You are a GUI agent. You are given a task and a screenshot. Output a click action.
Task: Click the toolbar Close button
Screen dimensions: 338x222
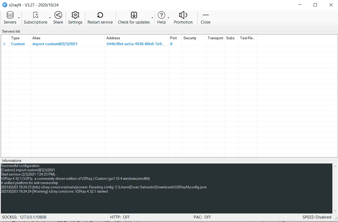[206, 18]
